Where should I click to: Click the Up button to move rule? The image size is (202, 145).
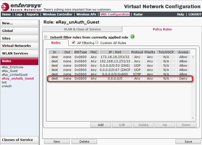tap(165, 125)
